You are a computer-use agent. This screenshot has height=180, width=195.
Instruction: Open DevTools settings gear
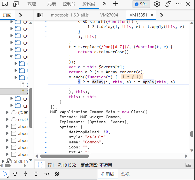pyautogui.click(x=157, y=4)
